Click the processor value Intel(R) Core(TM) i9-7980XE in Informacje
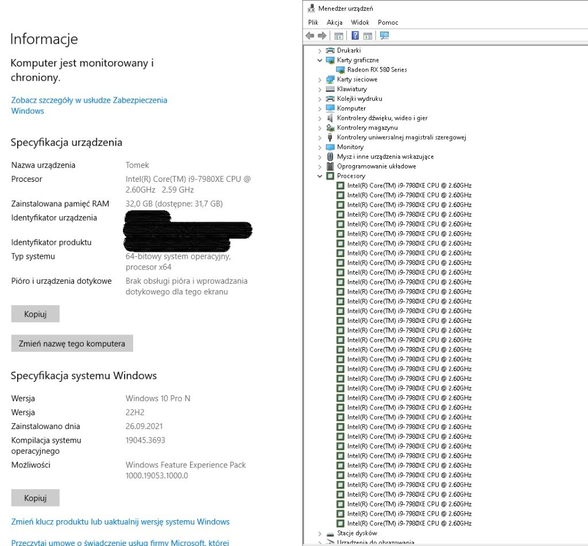 [x=188, y=184]
